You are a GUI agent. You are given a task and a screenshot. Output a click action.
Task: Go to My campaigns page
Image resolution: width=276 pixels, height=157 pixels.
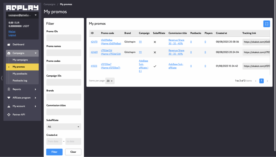[20, 60]
